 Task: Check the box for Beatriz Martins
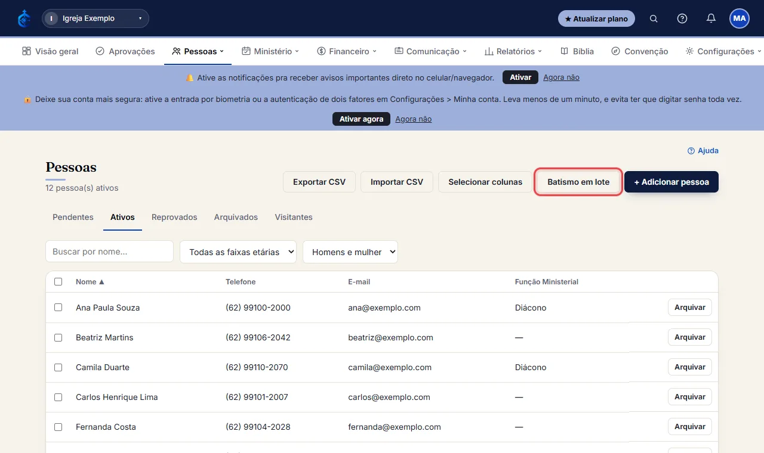[58, 337]
